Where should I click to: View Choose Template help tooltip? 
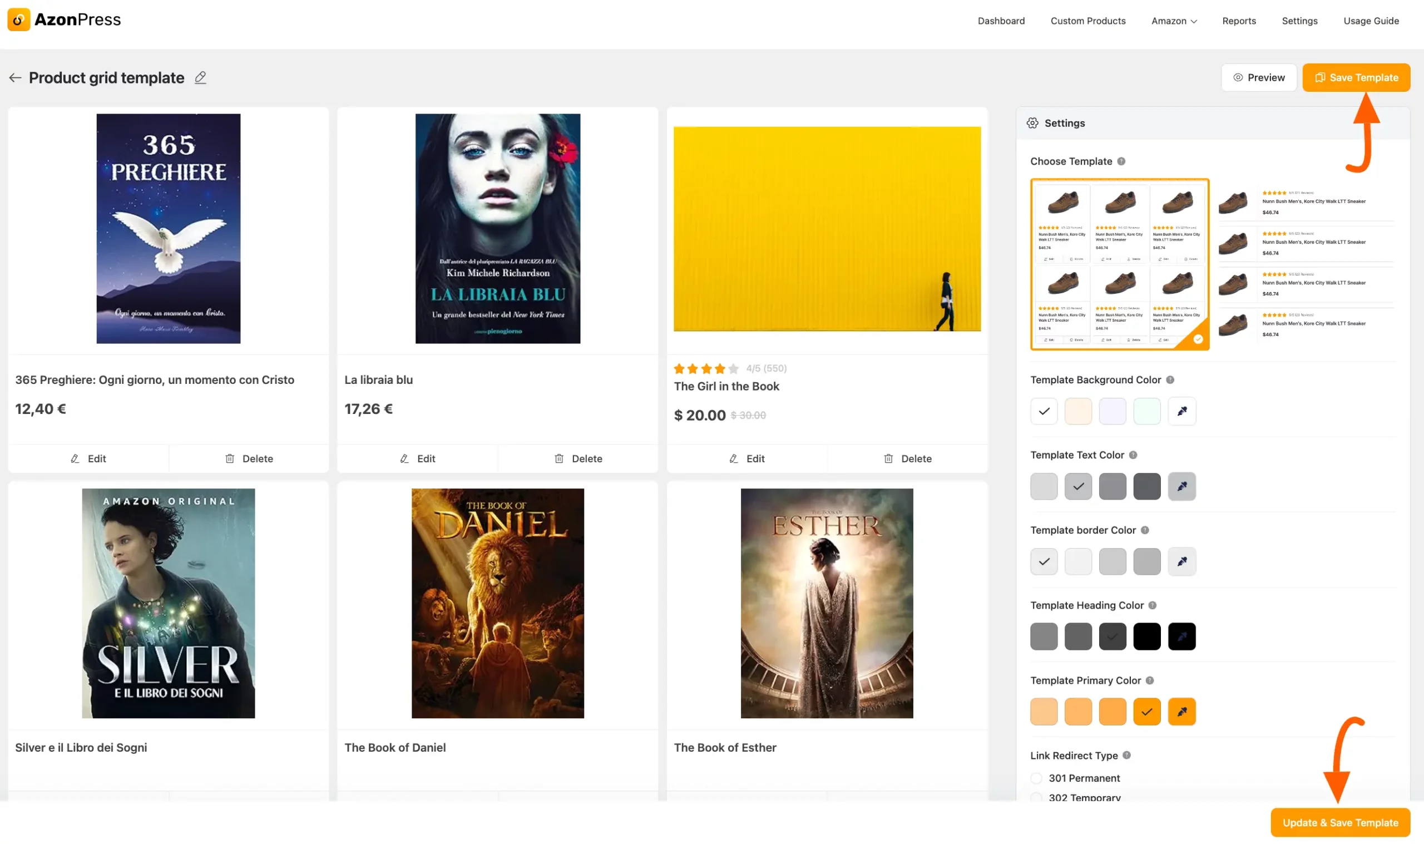click(x=1121, y=161)
